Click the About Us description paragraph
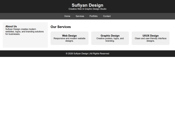Viewport: 175px width, 131px height. pos(25,32)
